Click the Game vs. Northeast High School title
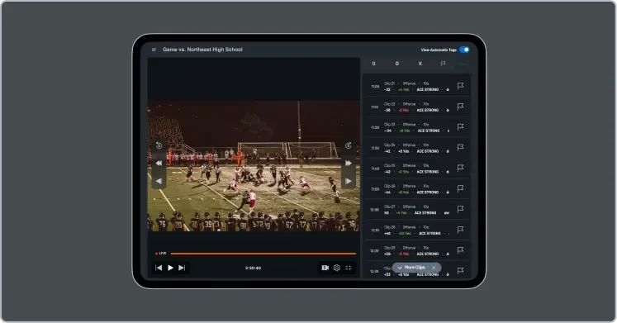This screenshot has height=323, width=617. pyautogui.click(x=202, y=50)
